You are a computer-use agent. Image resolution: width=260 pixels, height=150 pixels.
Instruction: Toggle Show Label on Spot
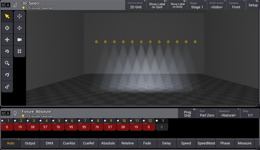click(157, 5)
